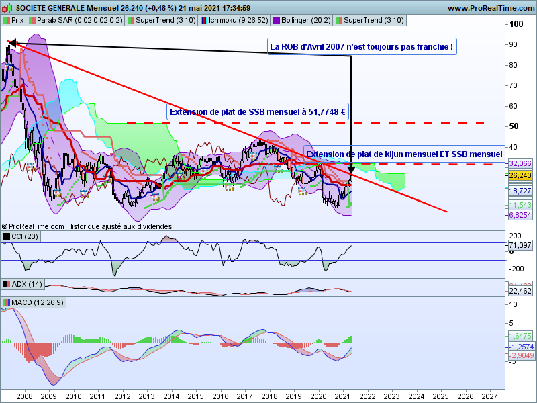Click the 2027 year on time axis
Viewport: 537px width, 403px height.
tap(489, 396)
